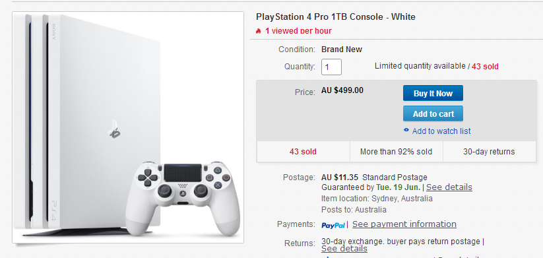The height and width of the screenshot is (258, 543).
Task: Click the PlayStation logo on console image
Action: pyautogui.click(x=114, y=129)
